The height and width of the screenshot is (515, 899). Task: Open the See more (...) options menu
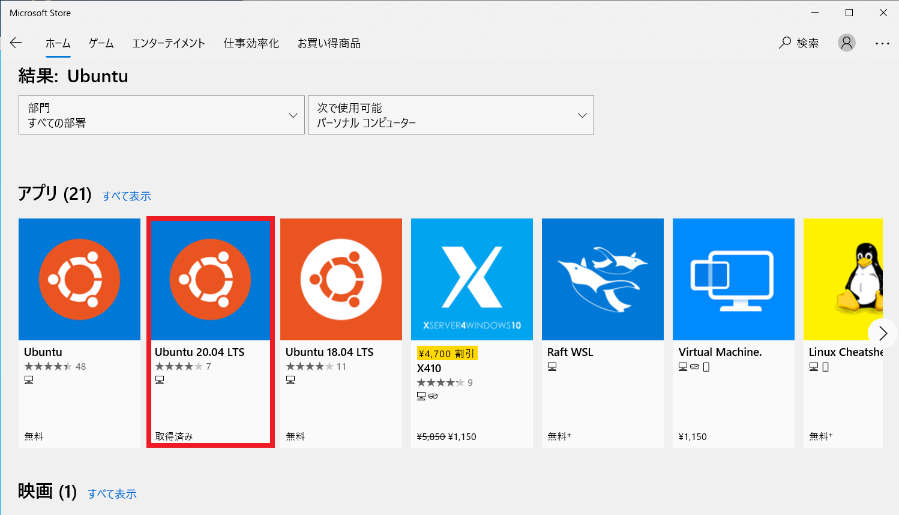coord(882,43)
